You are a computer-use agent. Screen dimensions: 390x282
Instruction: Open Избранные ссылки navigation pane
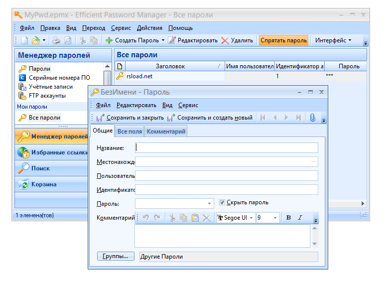[x=52, y=152]
